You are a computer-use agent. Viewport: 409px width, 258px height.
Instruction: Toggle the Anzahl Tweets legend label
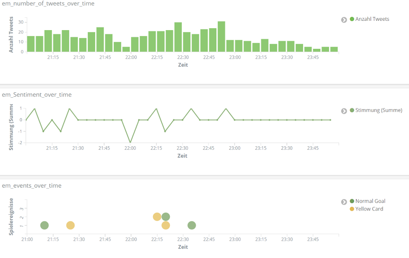372,19
